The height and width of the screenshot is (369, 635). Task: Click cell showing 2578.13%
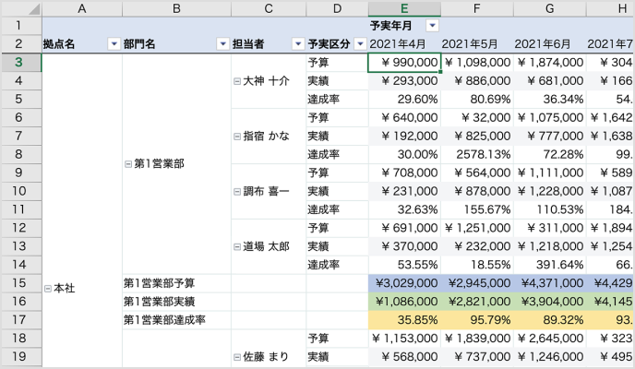[477, 155]
